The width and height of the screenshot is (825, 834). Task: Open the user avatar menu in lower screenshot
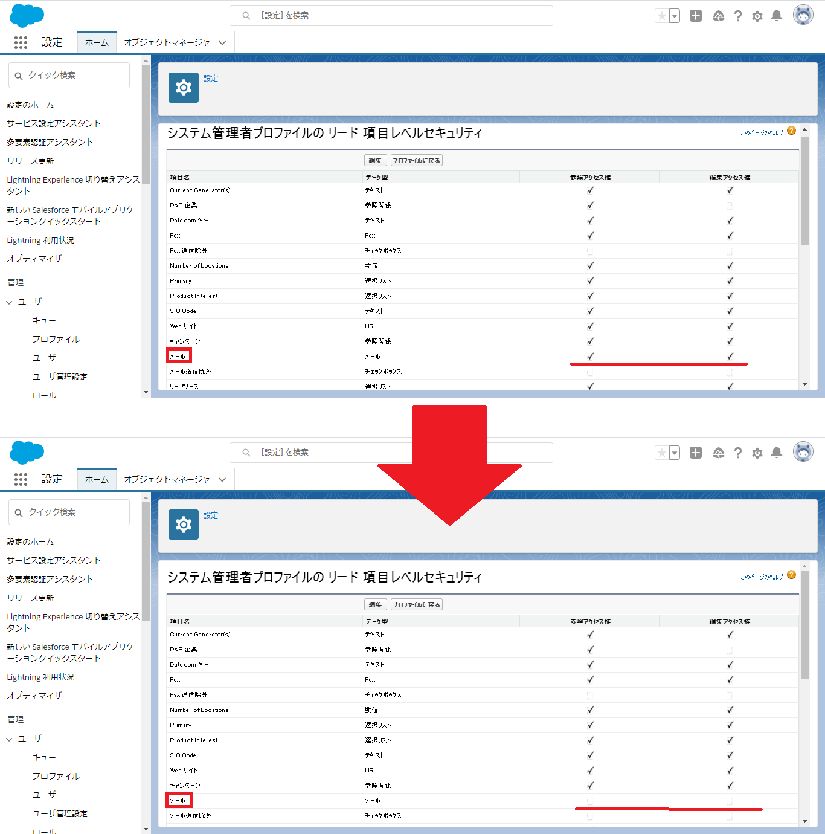click(803, 452)
